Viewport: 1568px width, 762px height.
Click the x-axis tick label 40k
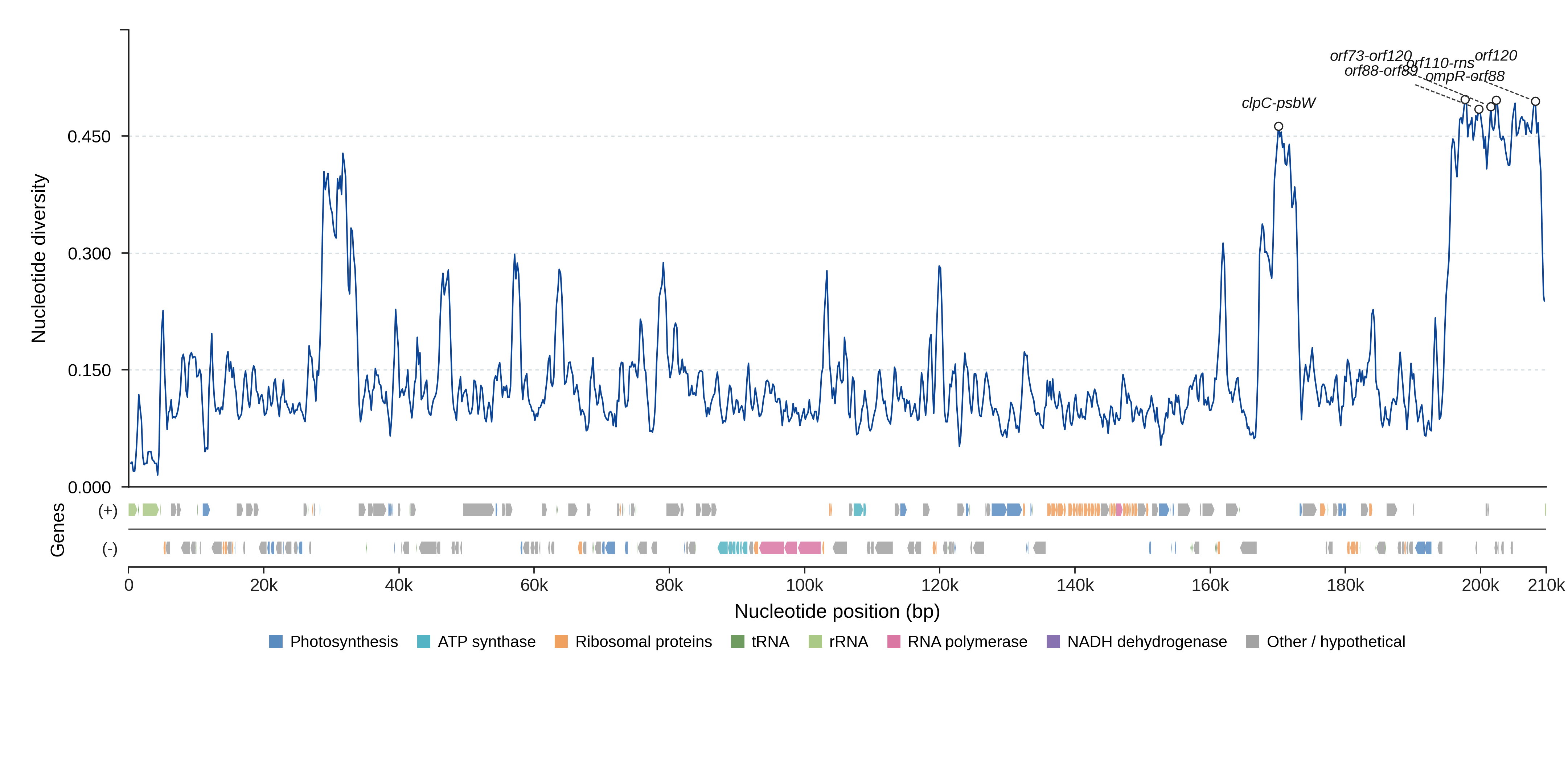coord(399,585)
